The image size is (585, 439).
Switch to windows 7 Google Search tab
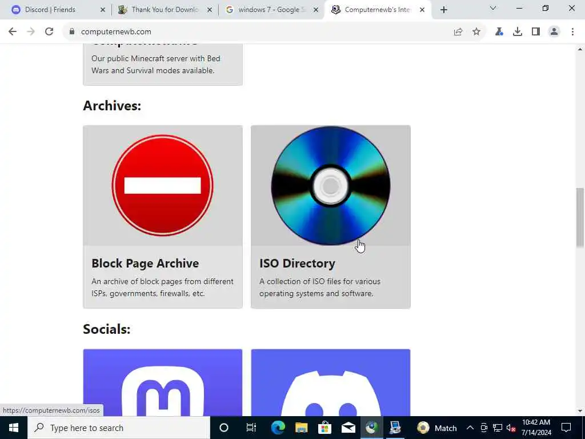click(x=272, y=10)
